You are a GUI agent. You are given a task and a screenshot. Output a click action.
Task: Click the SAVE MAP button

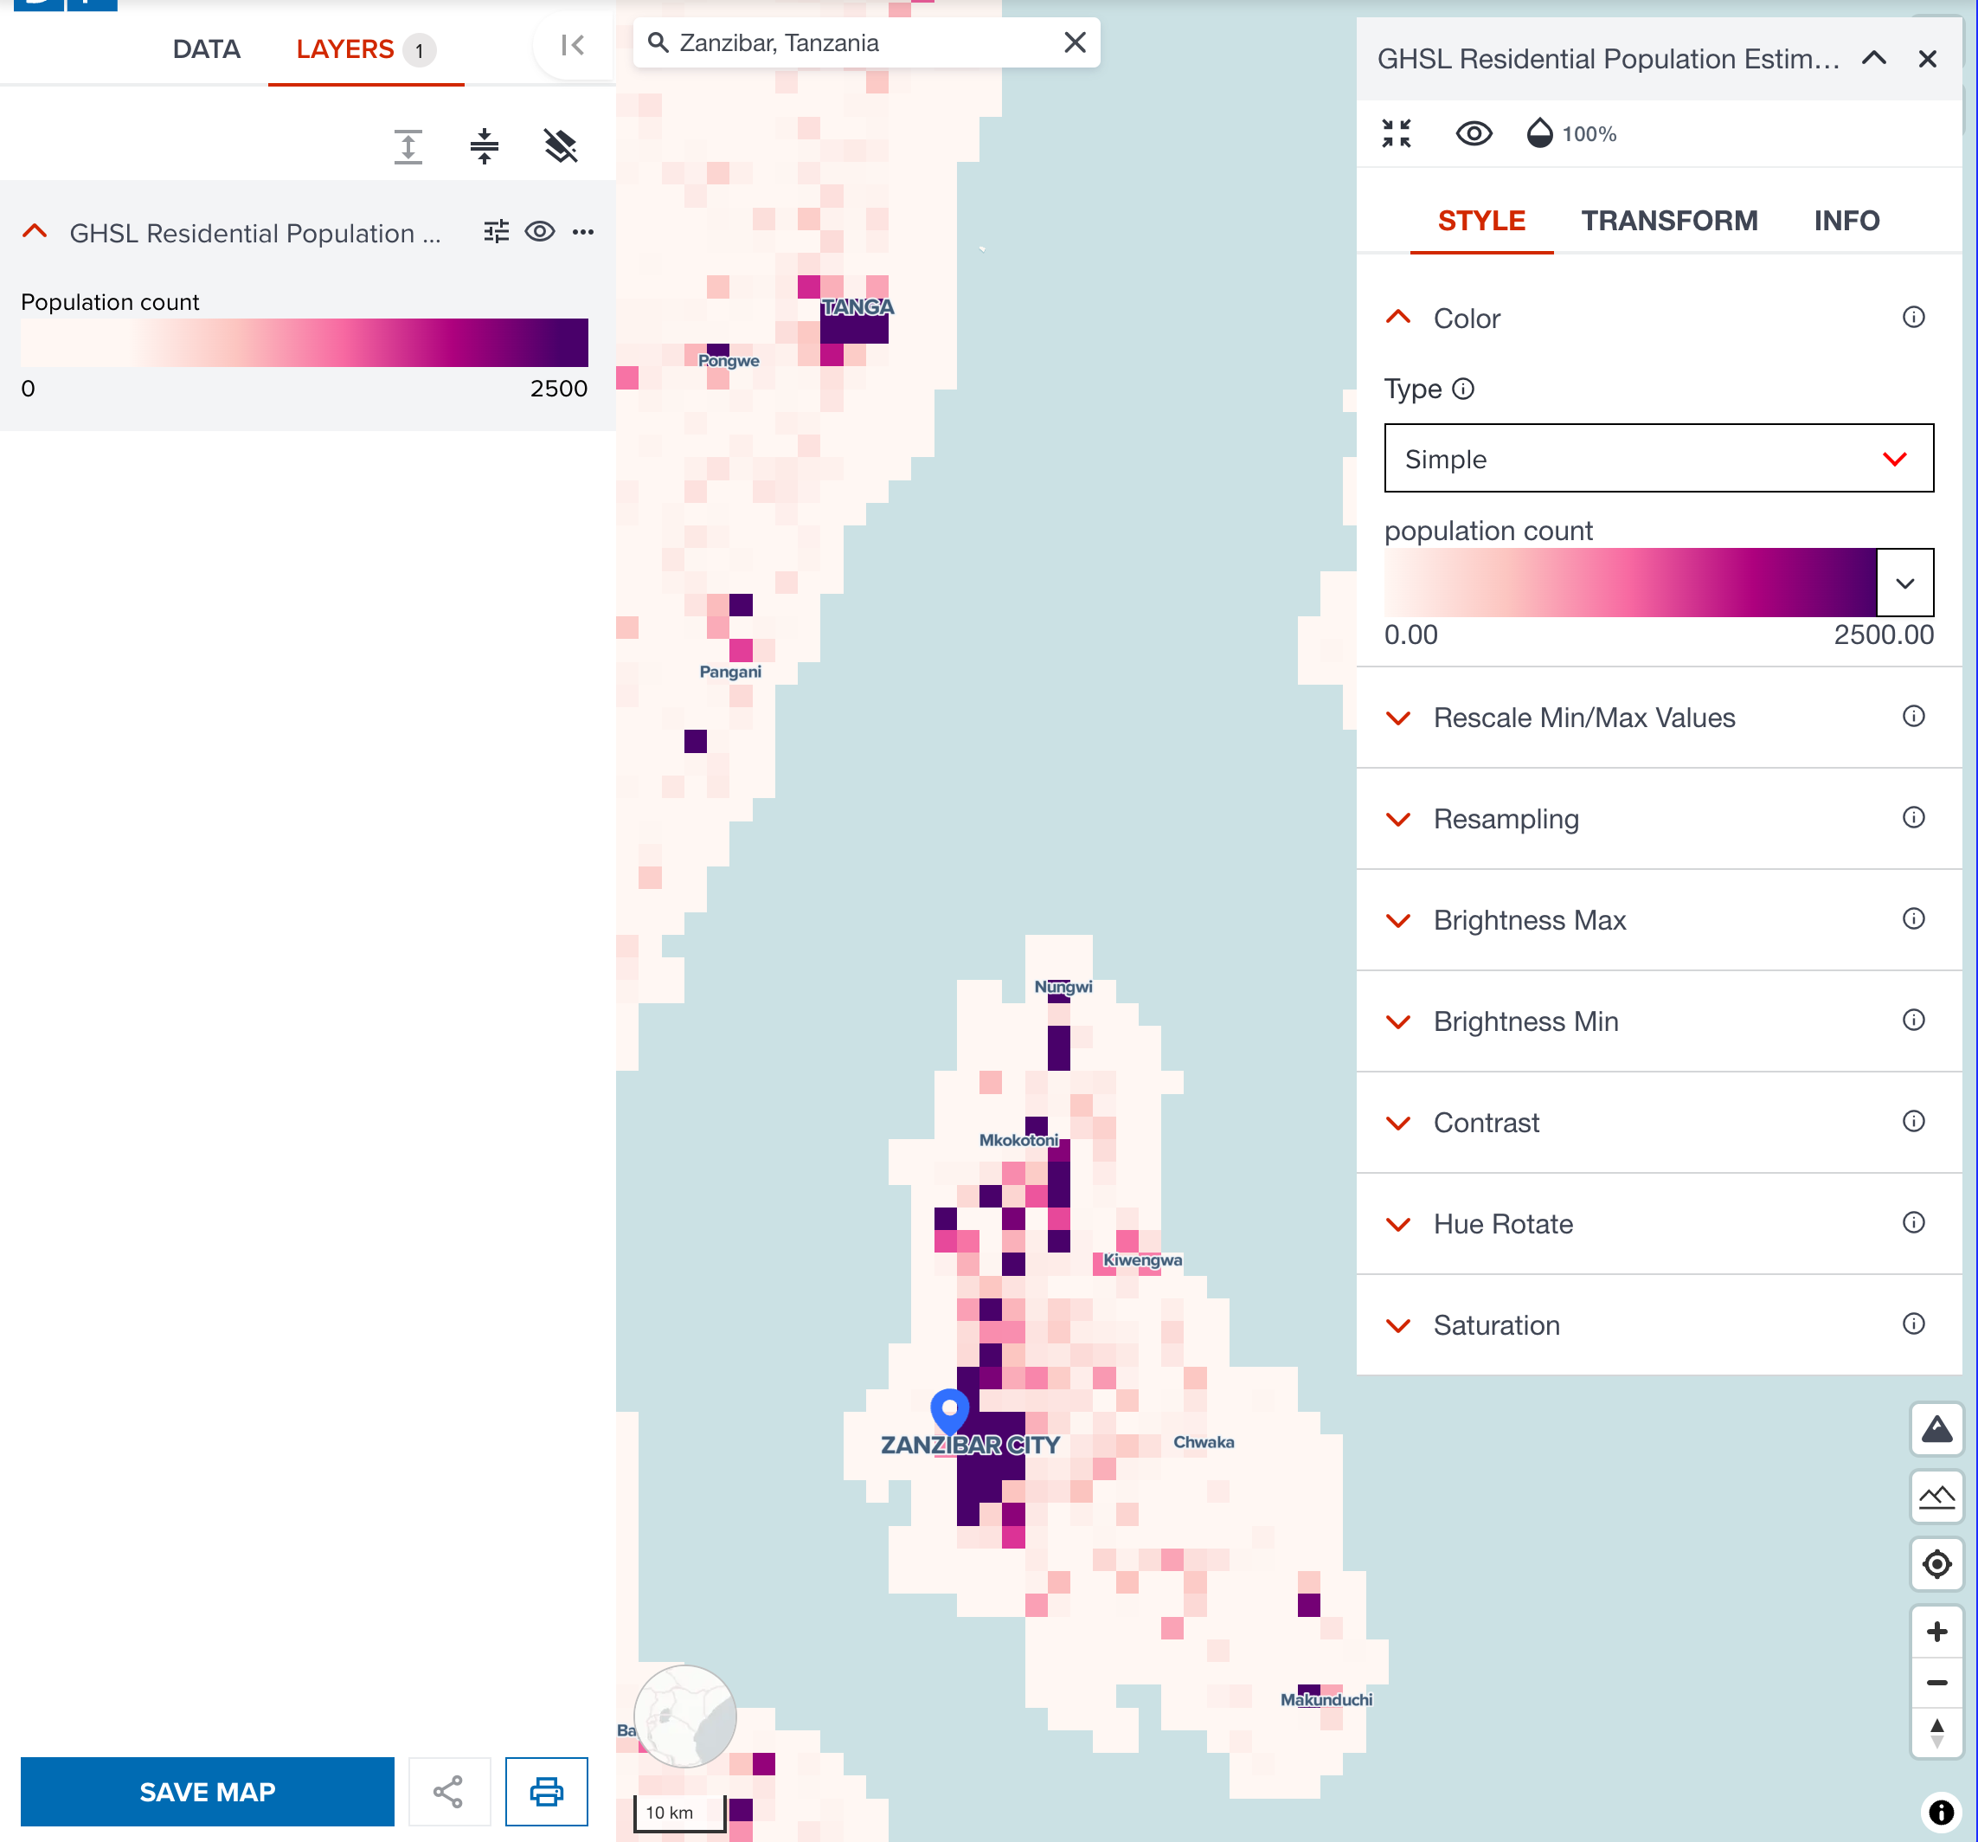tap(206, 1791)
